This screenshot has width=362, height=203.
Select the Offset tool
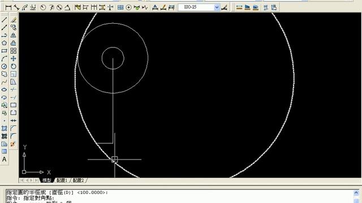(14, 43)
